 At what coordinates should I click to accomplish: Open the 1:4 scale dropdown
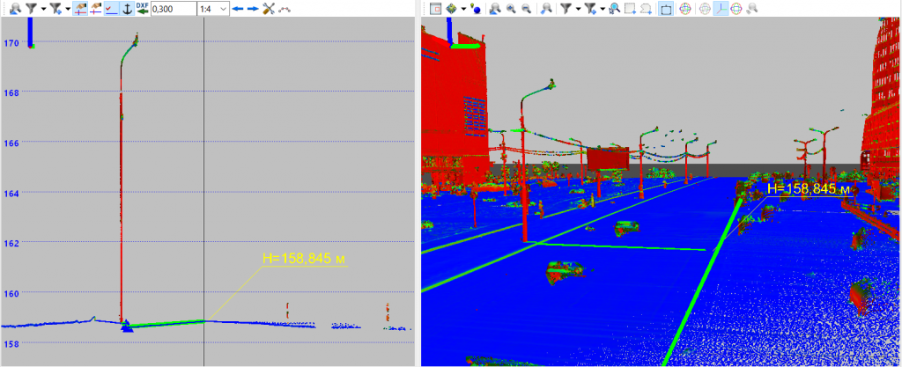(213, 9)
